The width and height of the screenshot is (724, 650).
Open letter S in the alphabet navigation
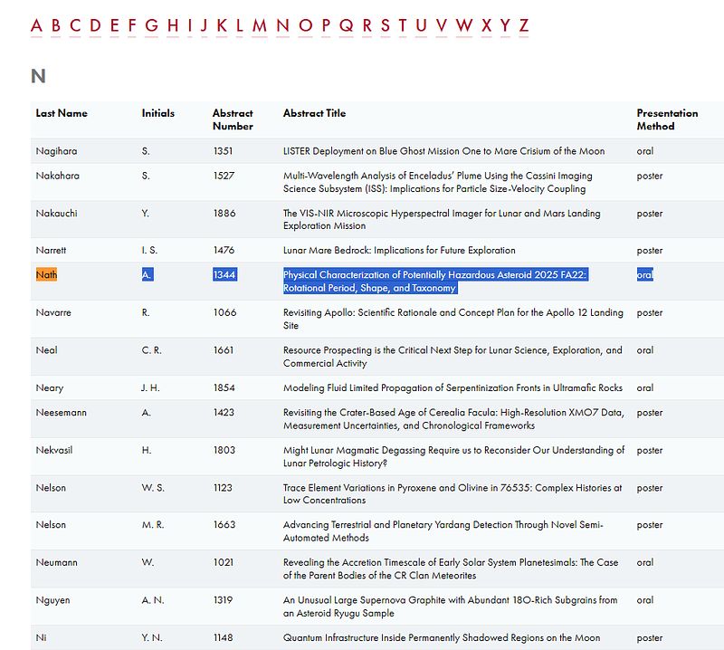[x=386, y=25]
